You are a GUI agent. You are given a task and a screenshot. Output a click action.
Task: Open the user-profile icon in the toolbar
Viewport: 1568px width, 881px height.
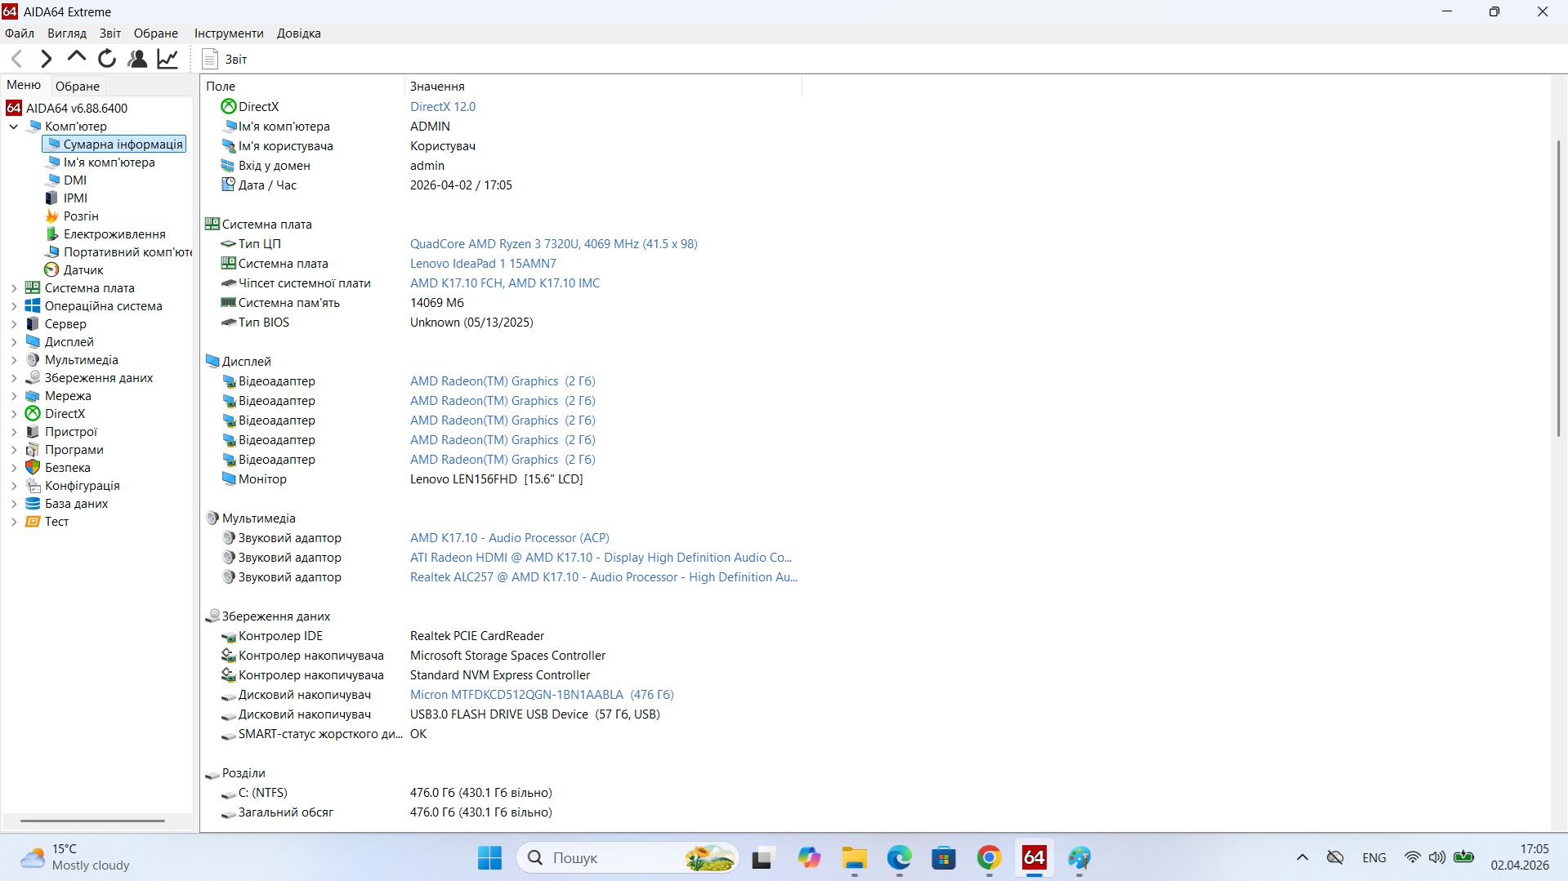tap(137, 59)
